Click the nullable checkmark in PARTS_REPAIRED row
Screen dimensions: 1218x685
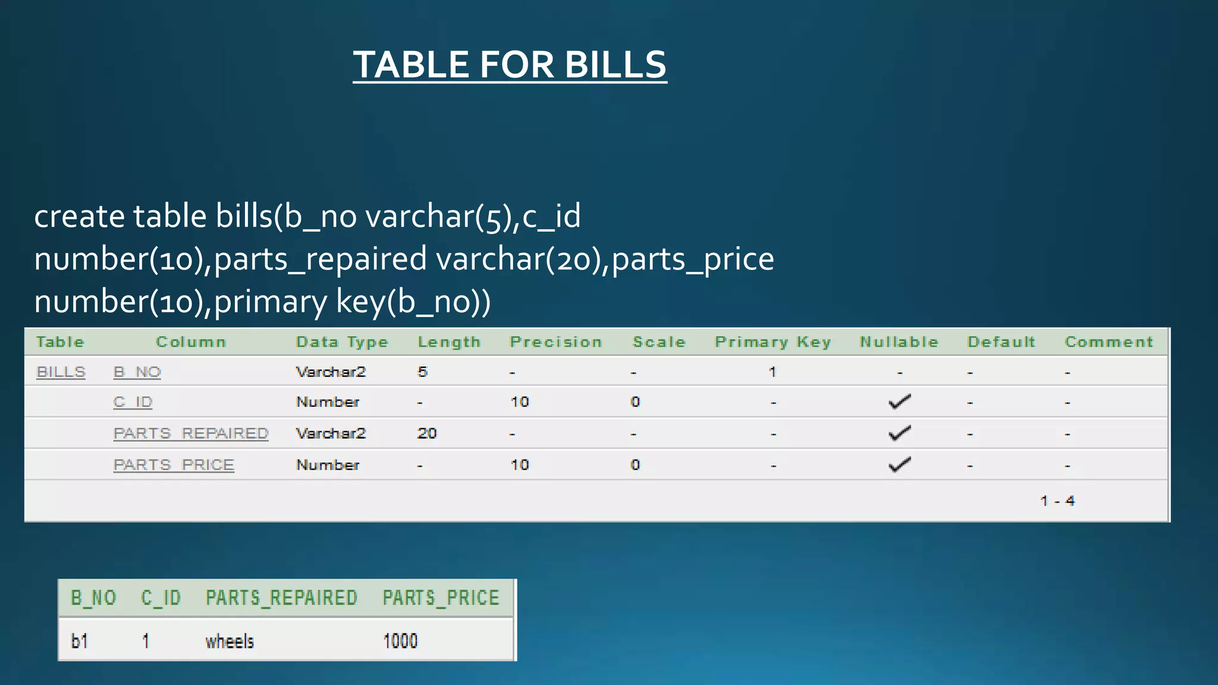tap(899, 433)
